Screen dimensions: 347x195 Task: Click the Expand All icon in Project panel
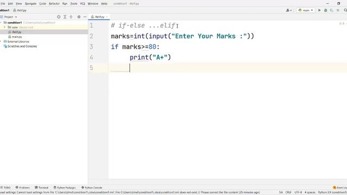click(65, 17)
